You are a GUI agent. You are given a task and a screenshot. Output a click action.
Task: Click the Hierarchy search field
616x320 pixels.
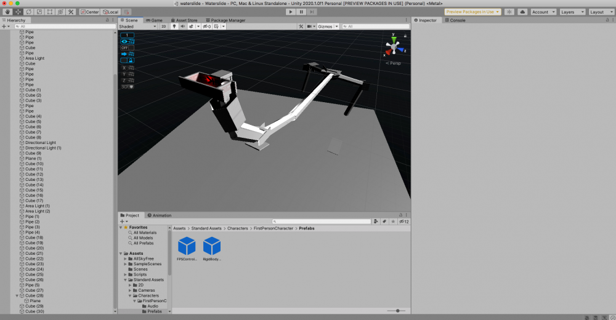[x=65, y=26]
